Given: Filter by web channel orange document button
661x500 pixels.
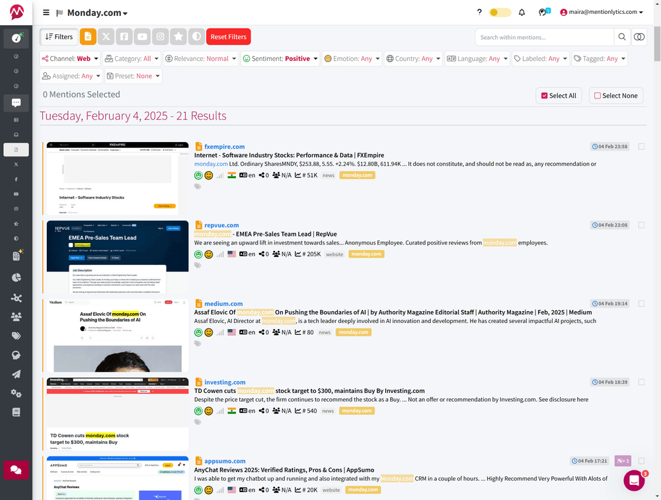Looking at the screenshot, I should tap(88, 36).
